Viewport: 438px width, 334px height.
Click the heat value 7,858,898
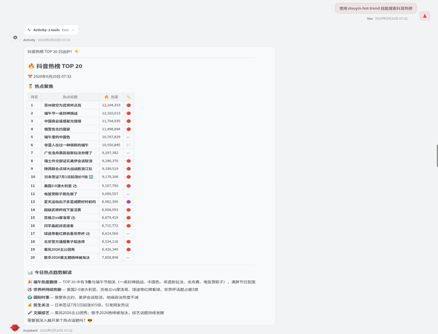coord(110,258)
